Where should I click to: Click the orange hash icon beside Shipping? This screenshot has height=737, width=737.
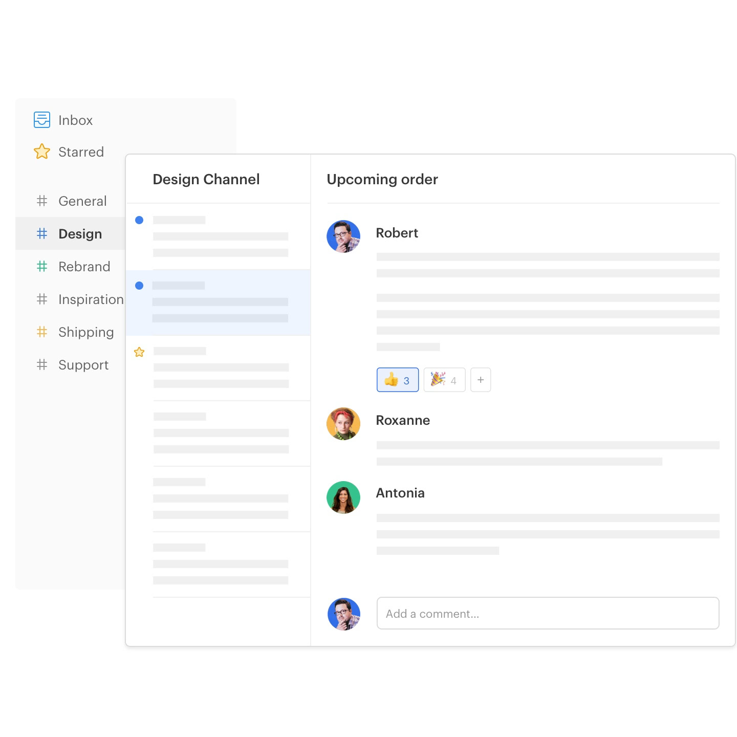[42, 332]
